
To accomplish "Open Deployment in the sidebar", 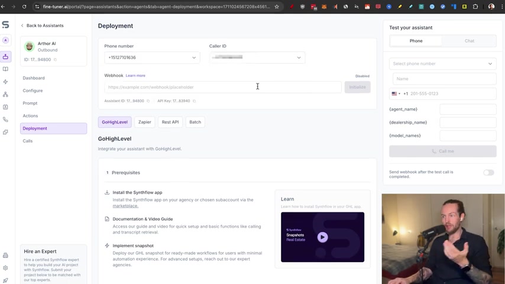I will pos(53,128).
